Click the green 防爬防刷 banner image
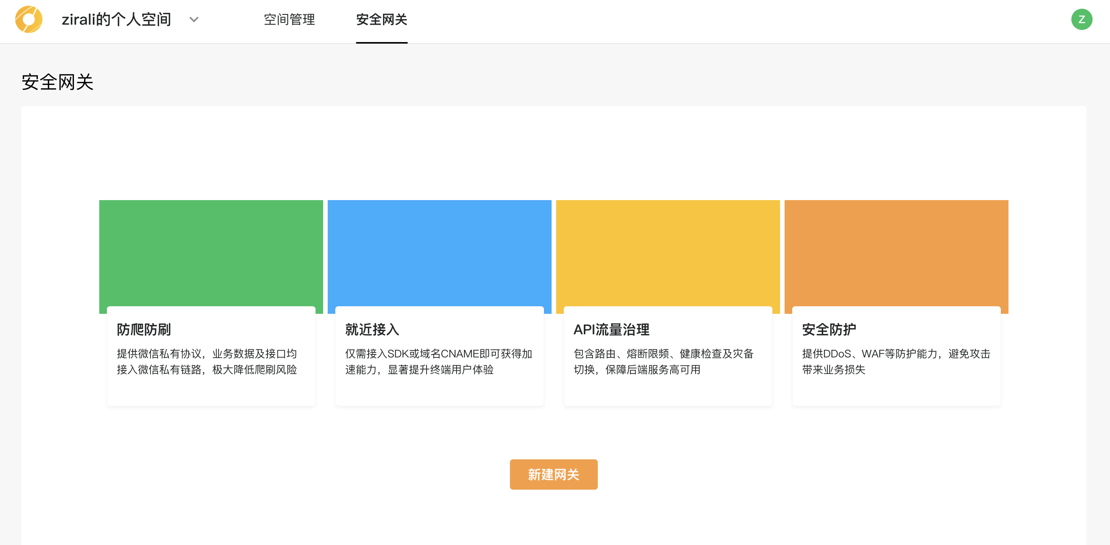1110x545 pixels. pyautogui.click(x=211, y=253)
